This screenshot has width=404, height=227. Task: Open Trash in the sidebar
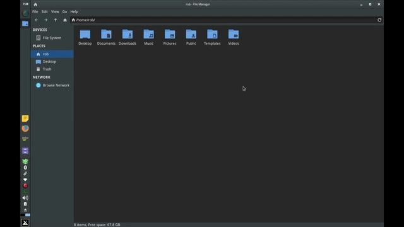[52, 69]
